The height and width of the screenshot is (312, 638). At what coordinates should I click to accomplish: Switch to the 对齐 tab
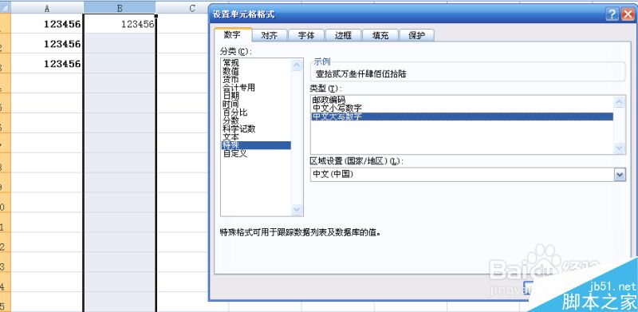click(x=270, y=35)
